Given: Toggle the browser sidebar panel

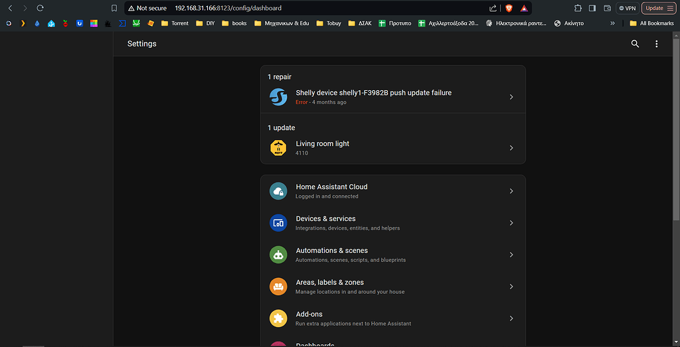Looking at the screenshot, I should [x=592, y=8].
